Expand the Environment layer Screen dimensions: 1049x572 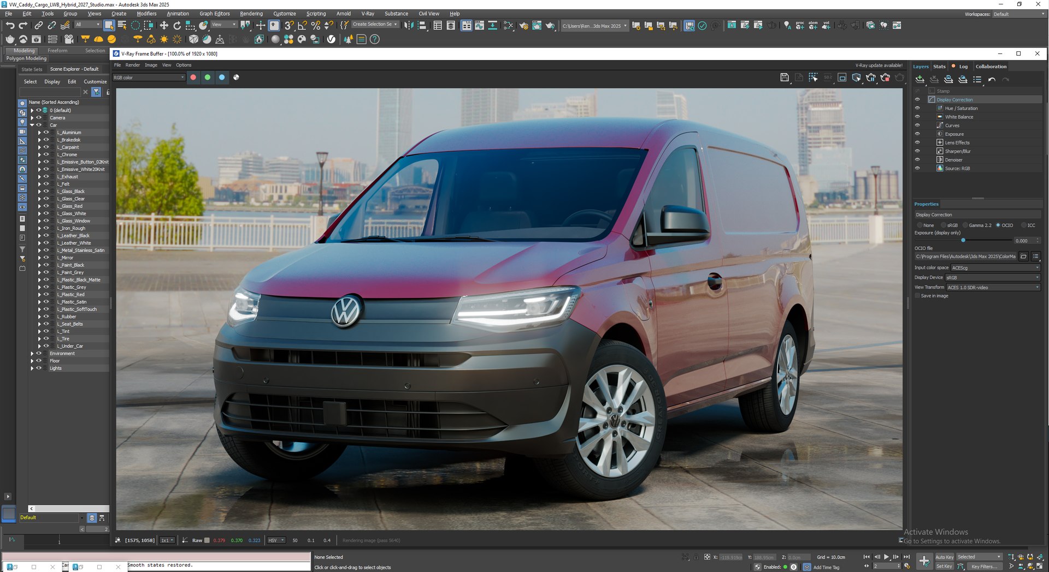click(x=32, y=354)
